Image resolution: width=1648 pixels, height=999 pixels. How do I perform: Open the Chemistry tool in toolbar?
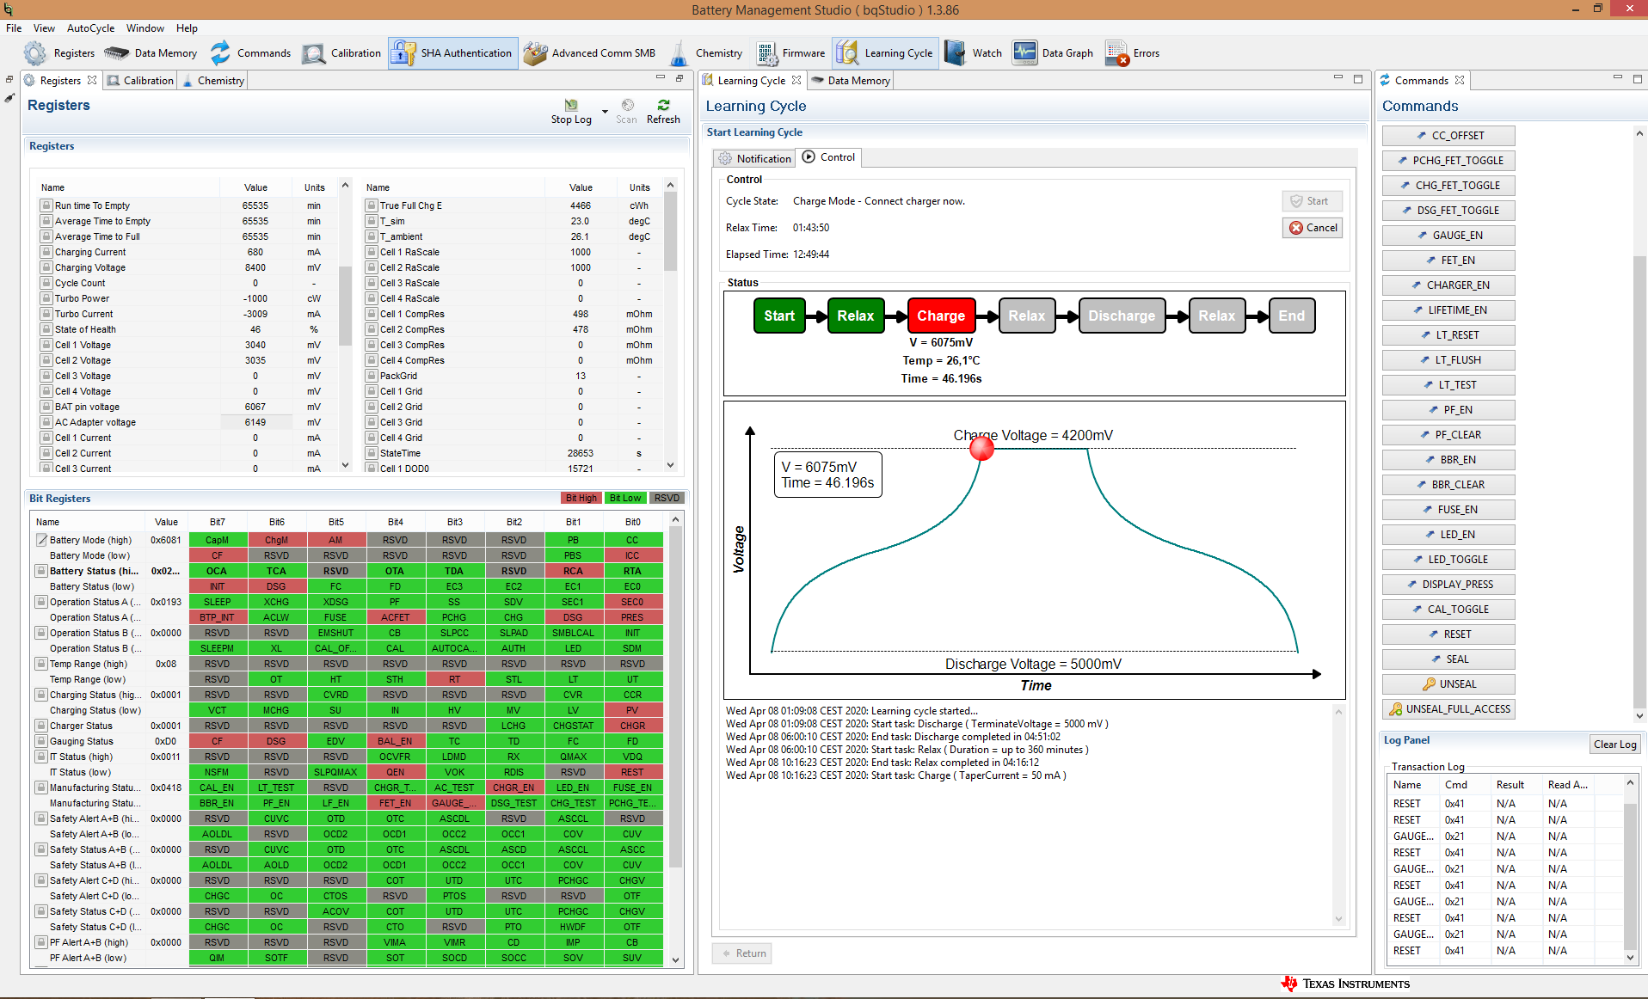coord(705,53)
